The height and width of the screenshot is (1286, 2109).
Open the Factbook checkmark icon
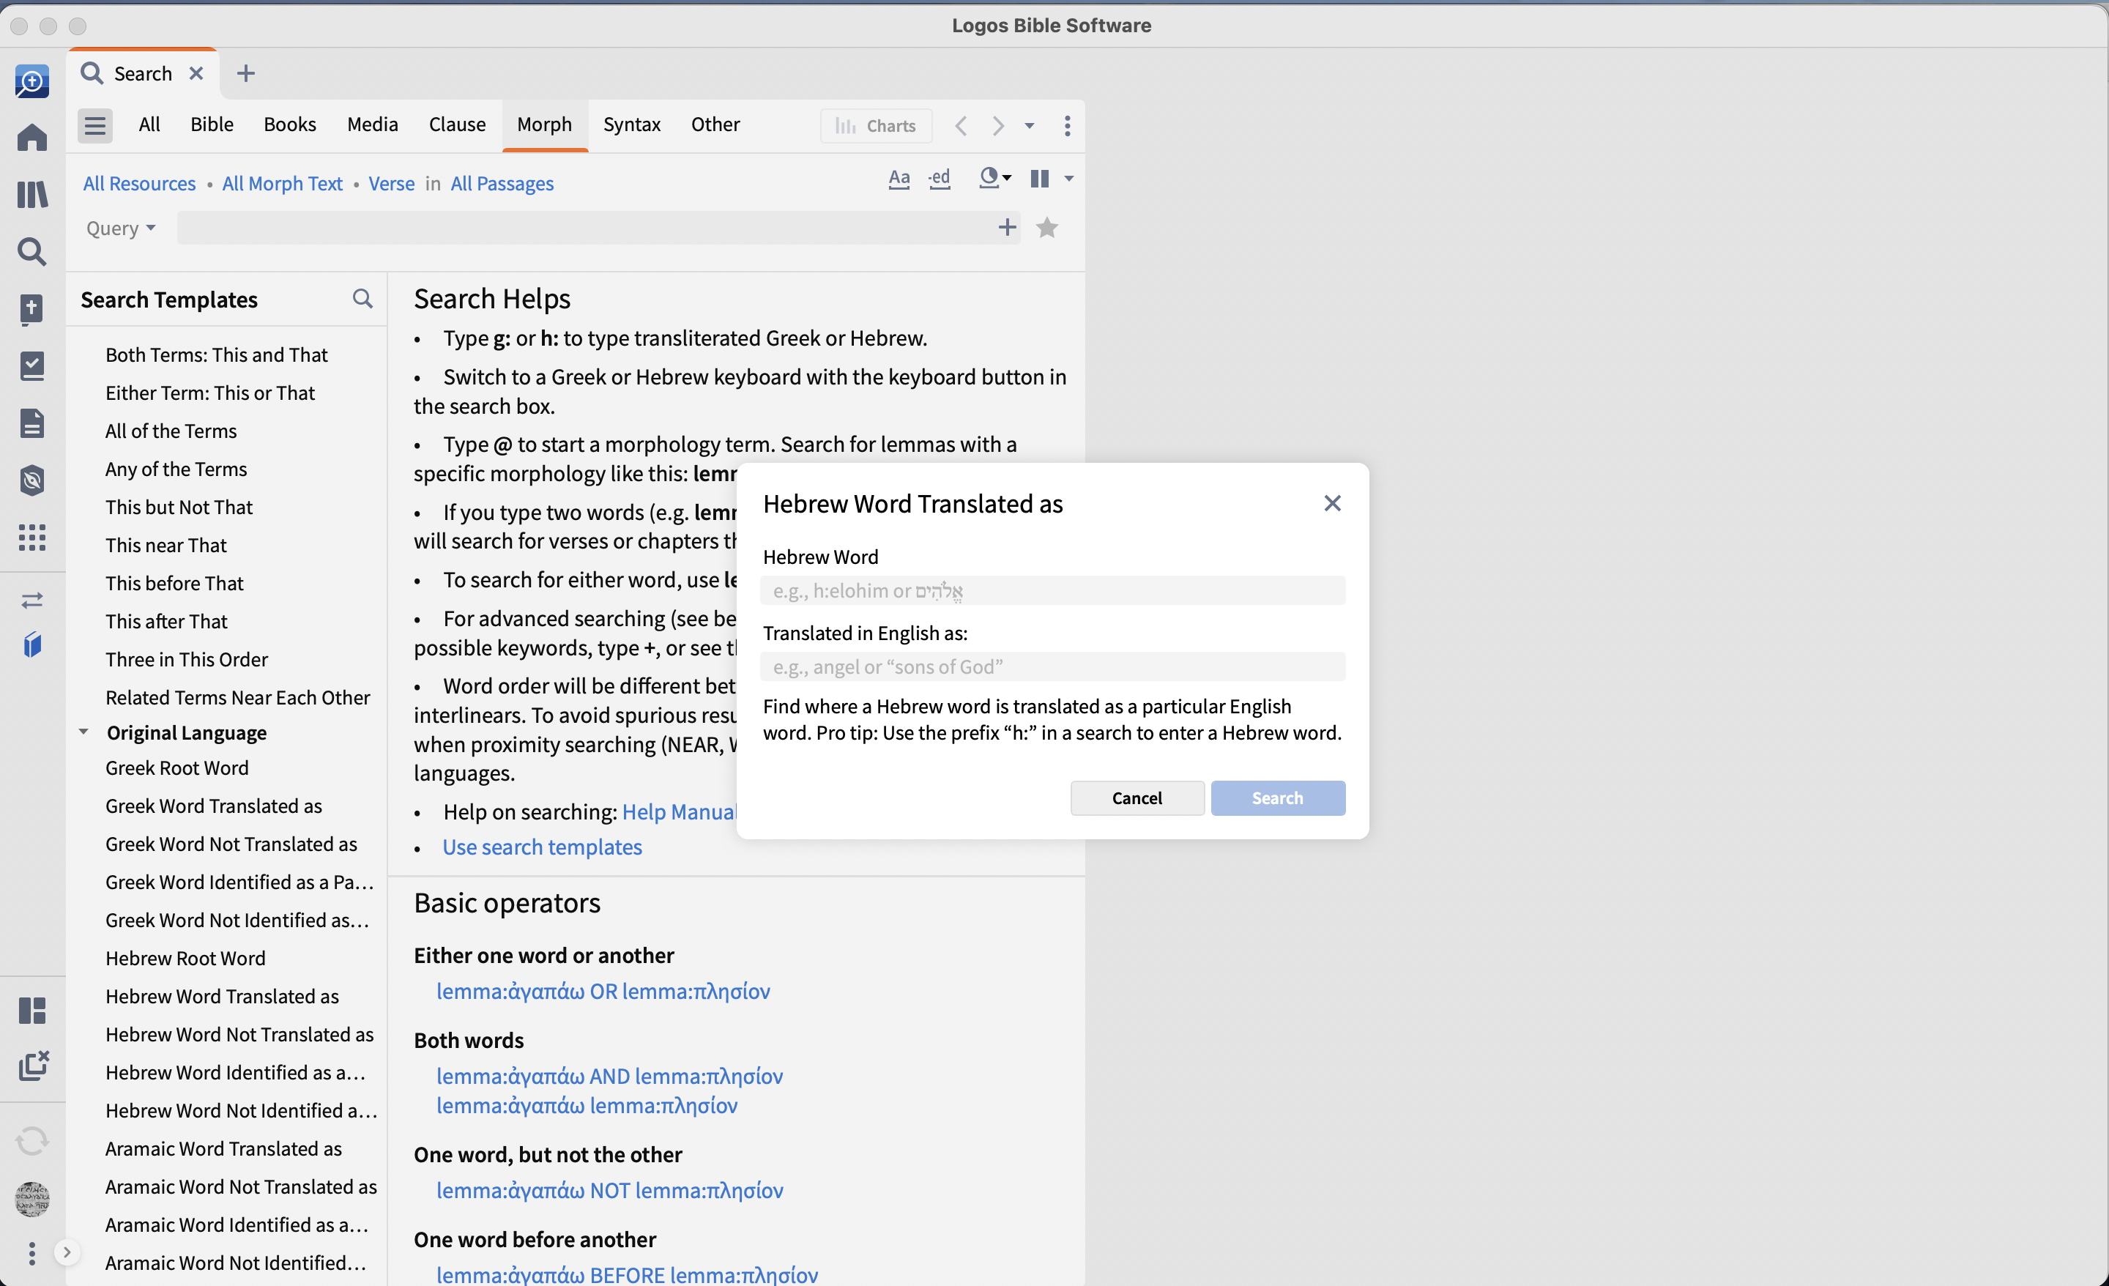(x=32, y=365)
